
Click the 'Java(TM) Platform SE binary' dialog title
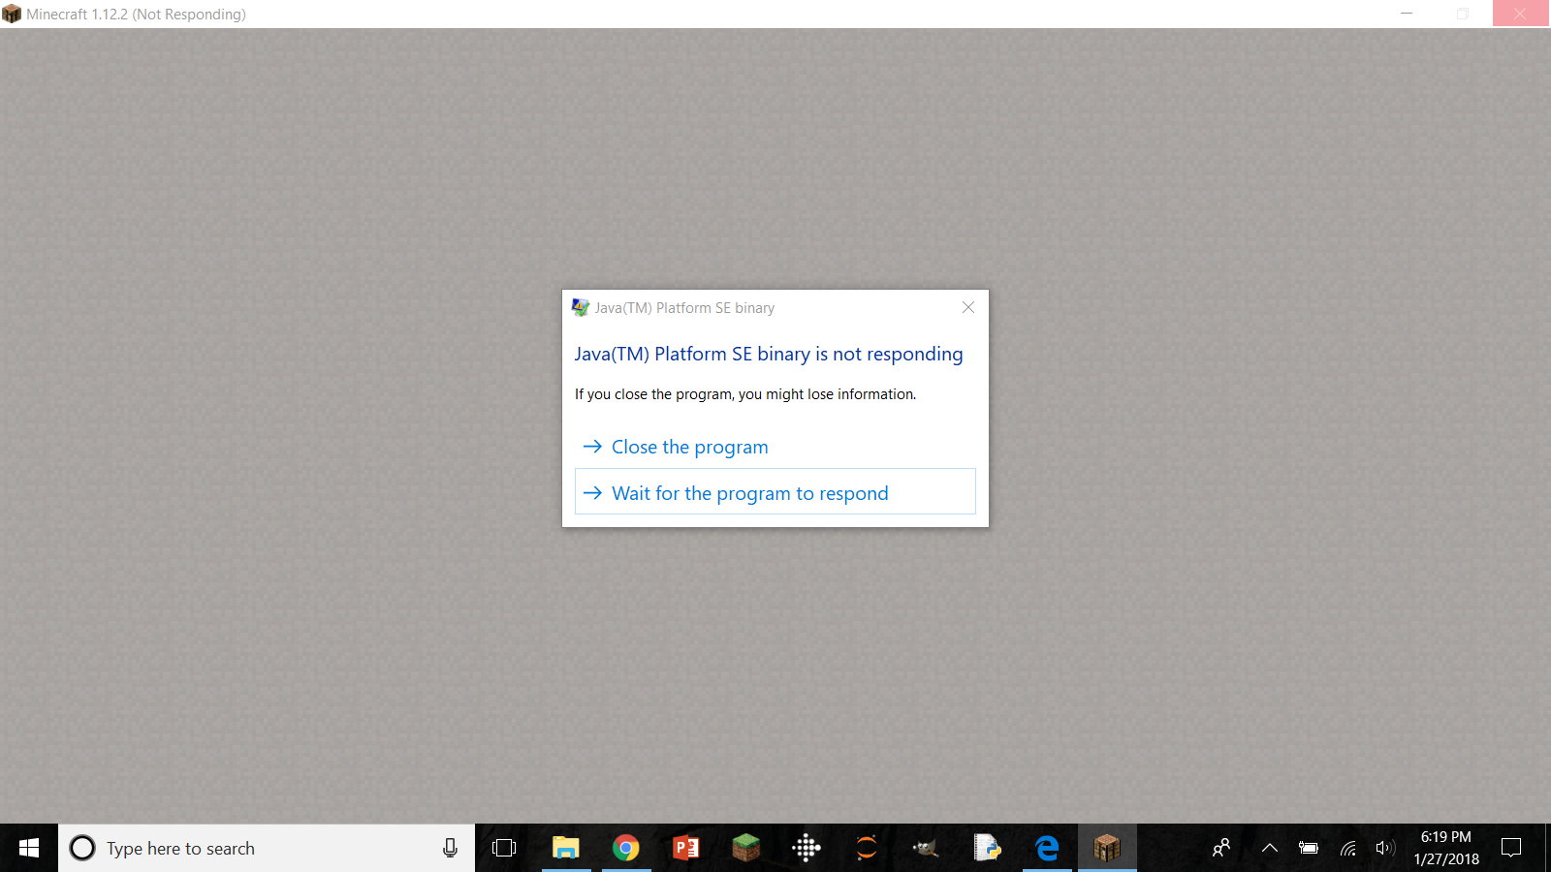point(684,308)
